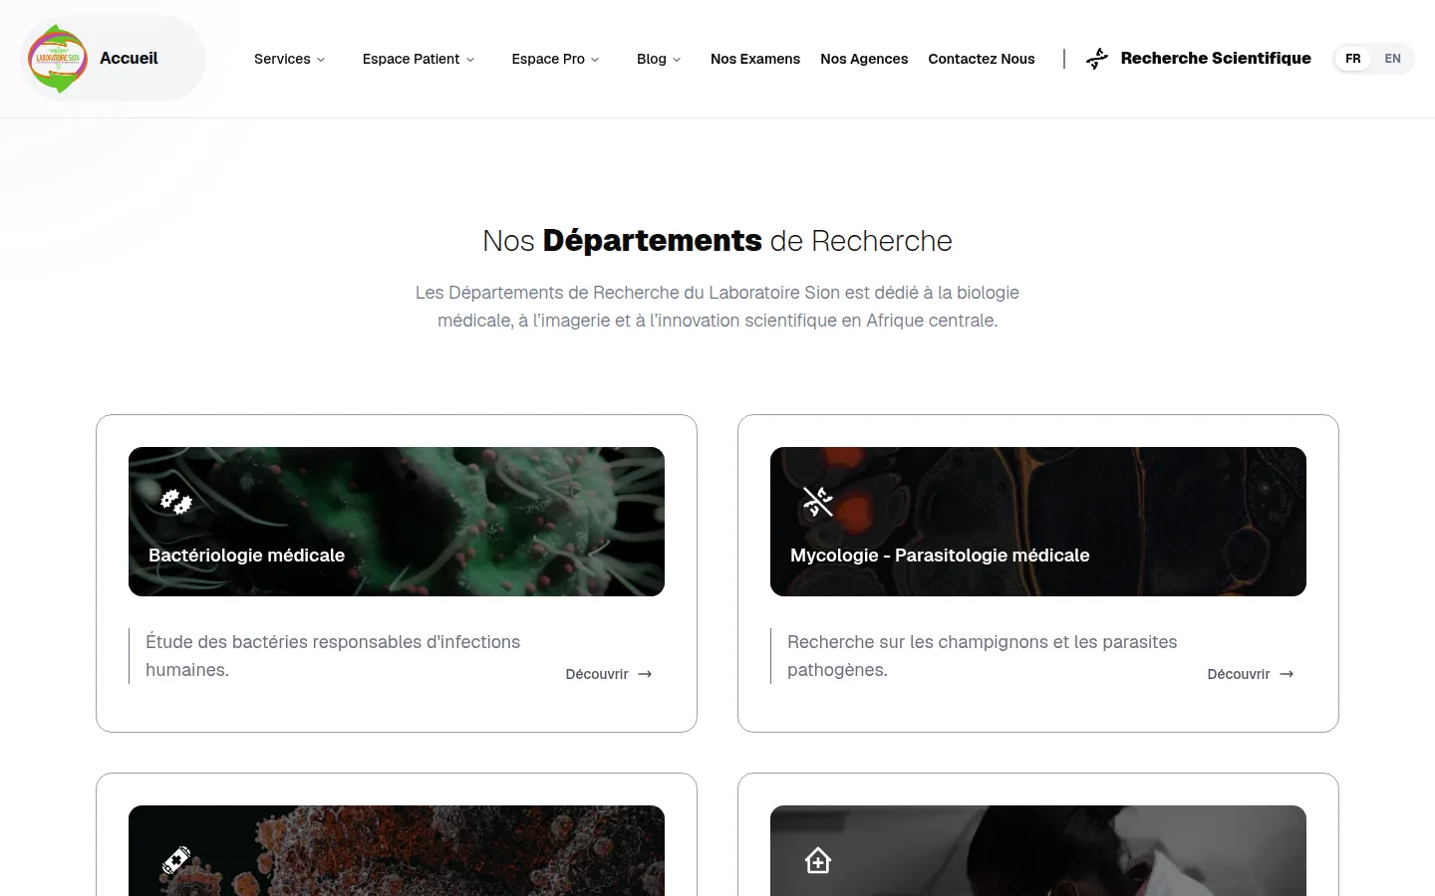Click the Mycologie - Parasitologie médicale title
Screen dimensions: 1435x896
940,556
